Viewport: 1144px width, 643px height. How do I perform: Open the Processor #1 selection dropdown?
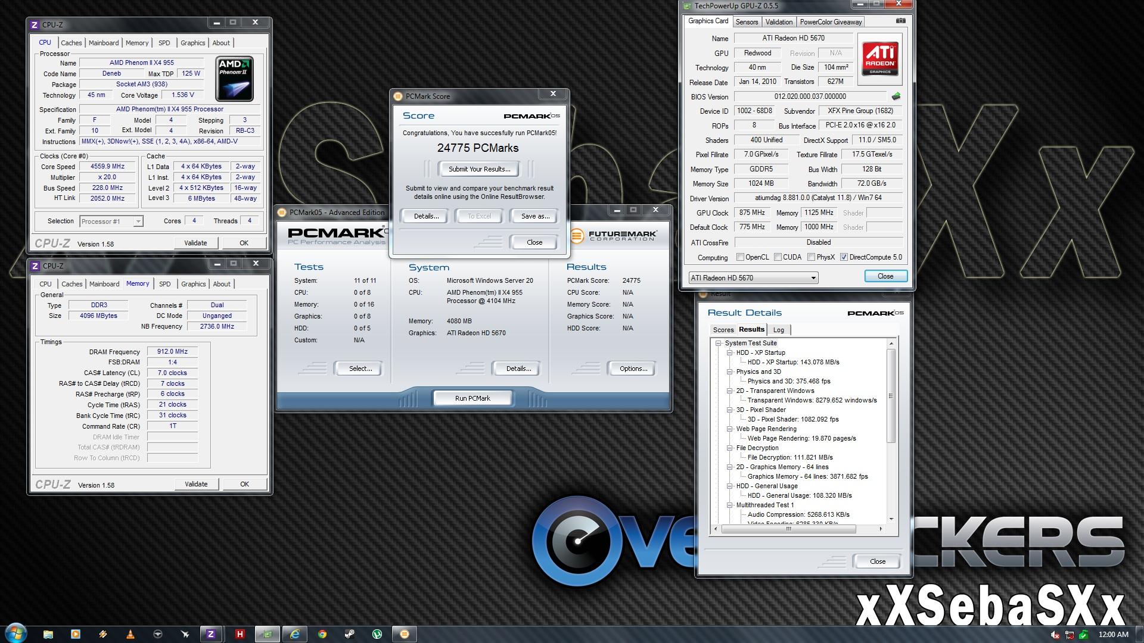111,221
